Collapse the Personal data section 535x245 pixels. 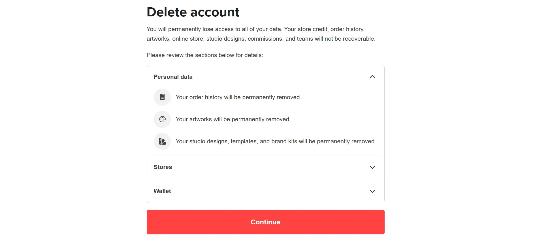(x=372, y=77)
